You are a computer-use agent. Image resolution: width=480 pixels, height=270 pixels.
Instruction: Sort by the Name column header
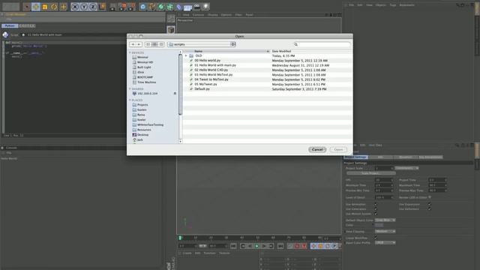point(226,51)
